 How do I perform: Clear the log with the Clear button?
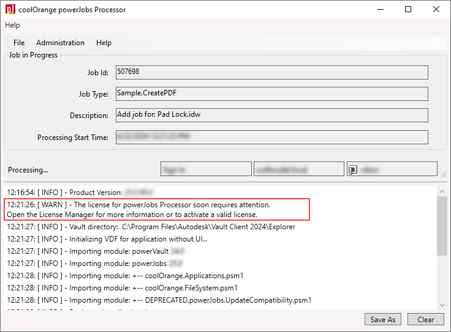point(426,319)
